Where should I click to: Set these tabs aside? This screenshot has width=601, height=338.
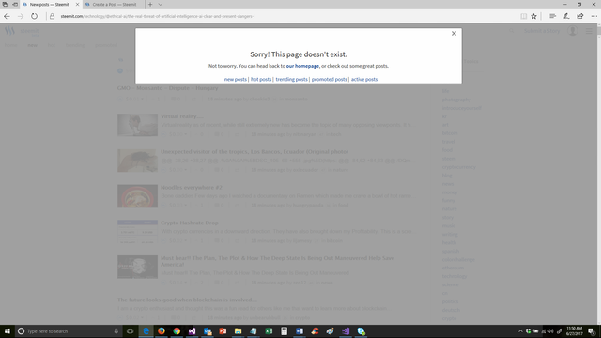click(x=15, y=5)
